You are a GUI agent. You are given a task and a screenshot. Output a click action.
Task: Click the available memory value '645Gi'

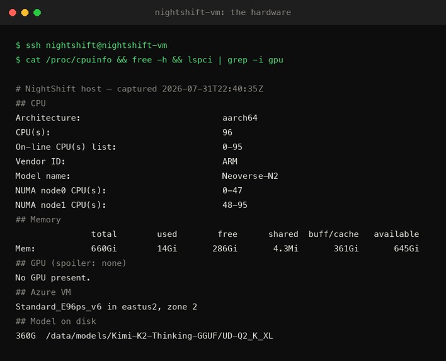(406, 249)
